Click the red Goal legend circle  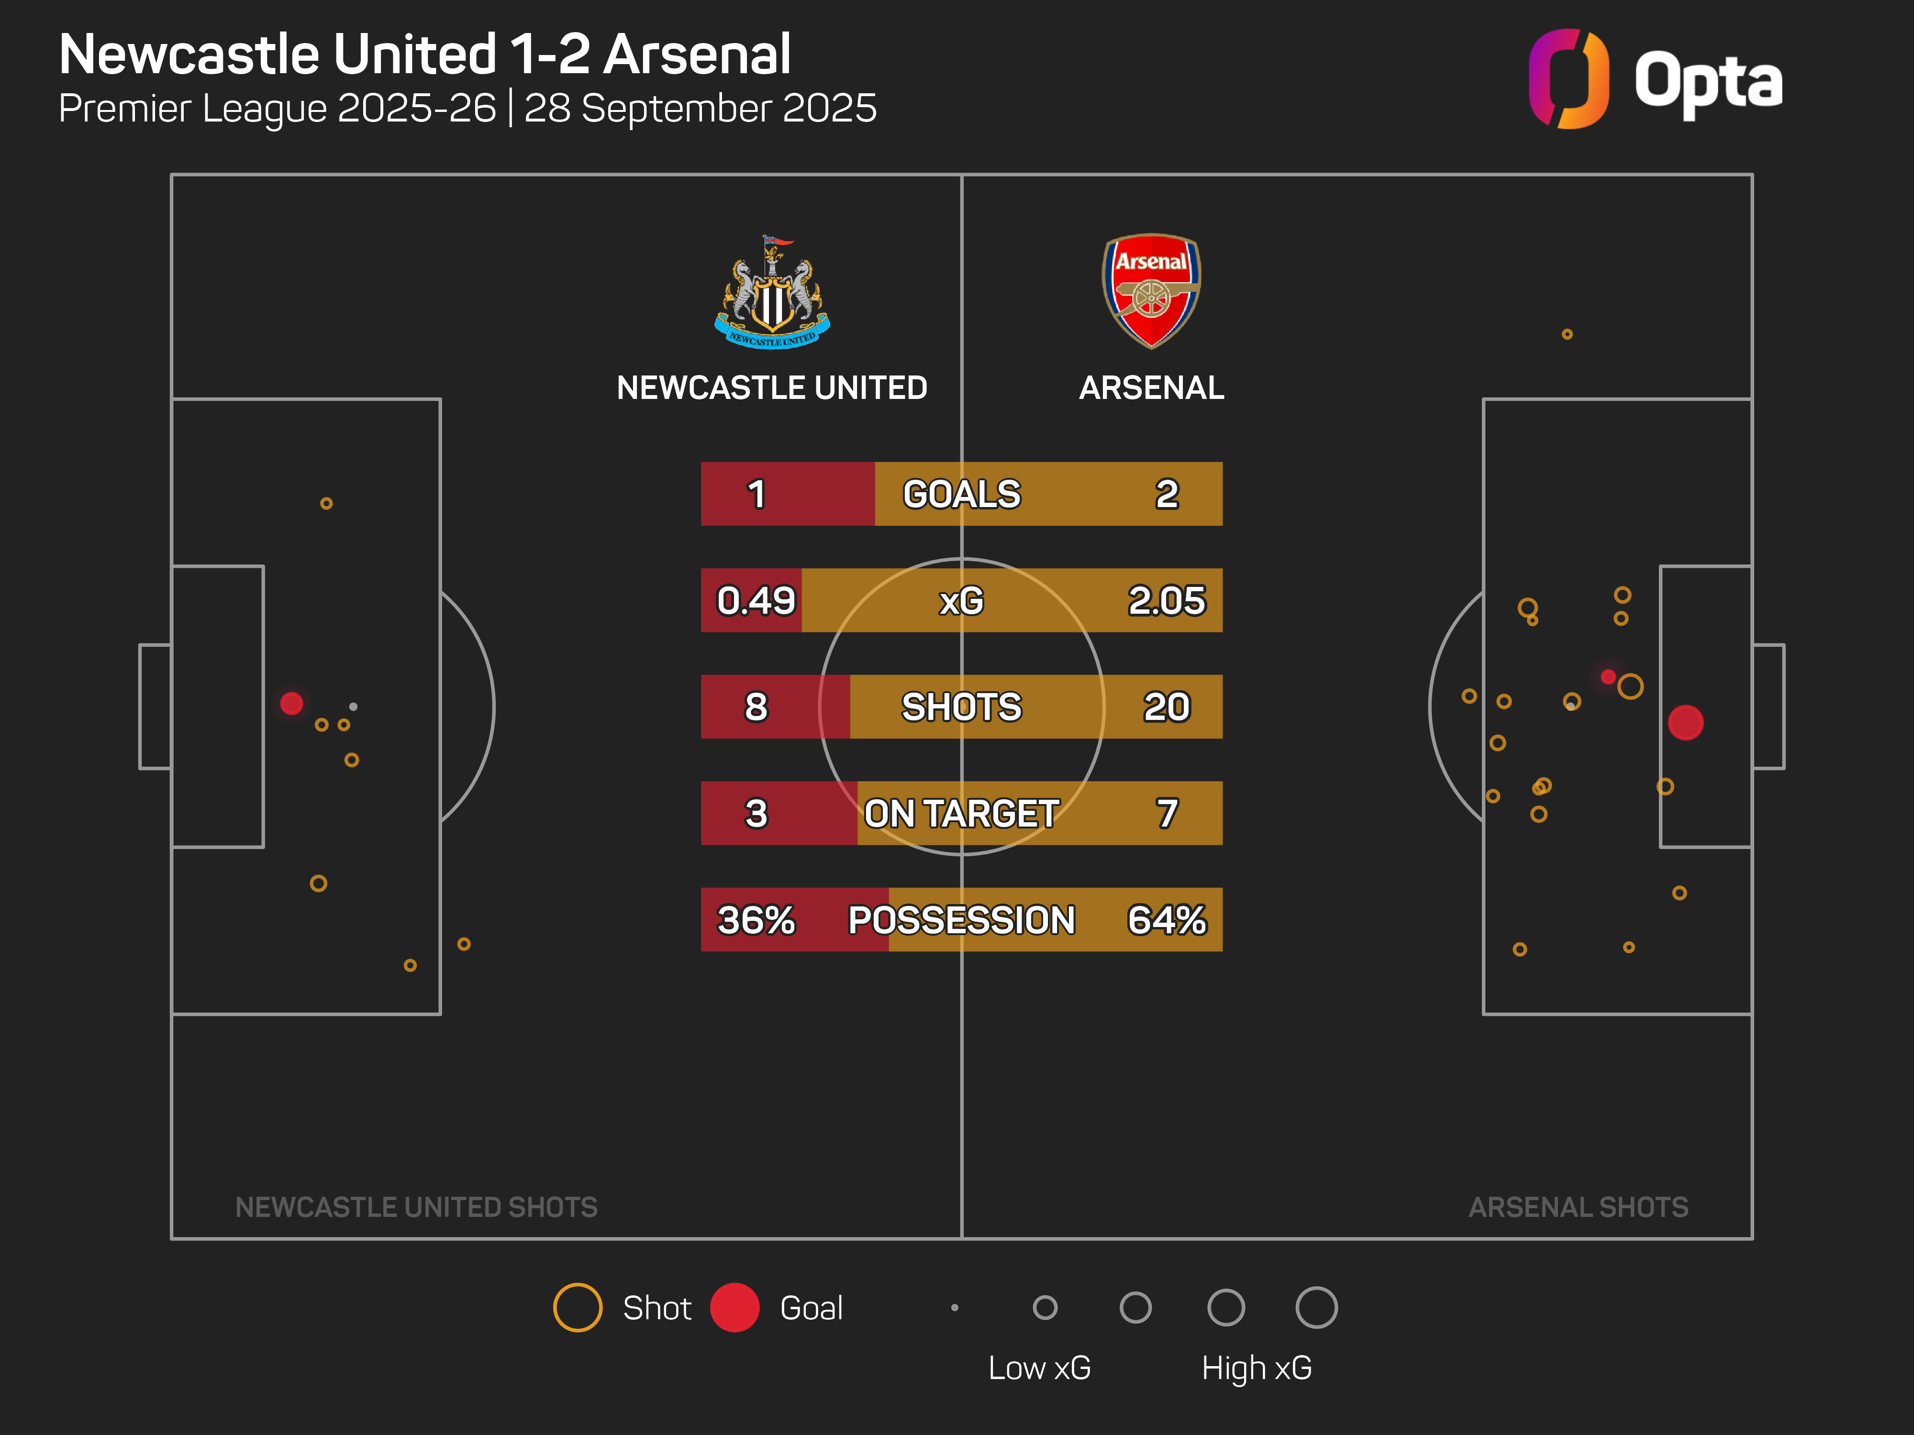tap(734, 1307)
